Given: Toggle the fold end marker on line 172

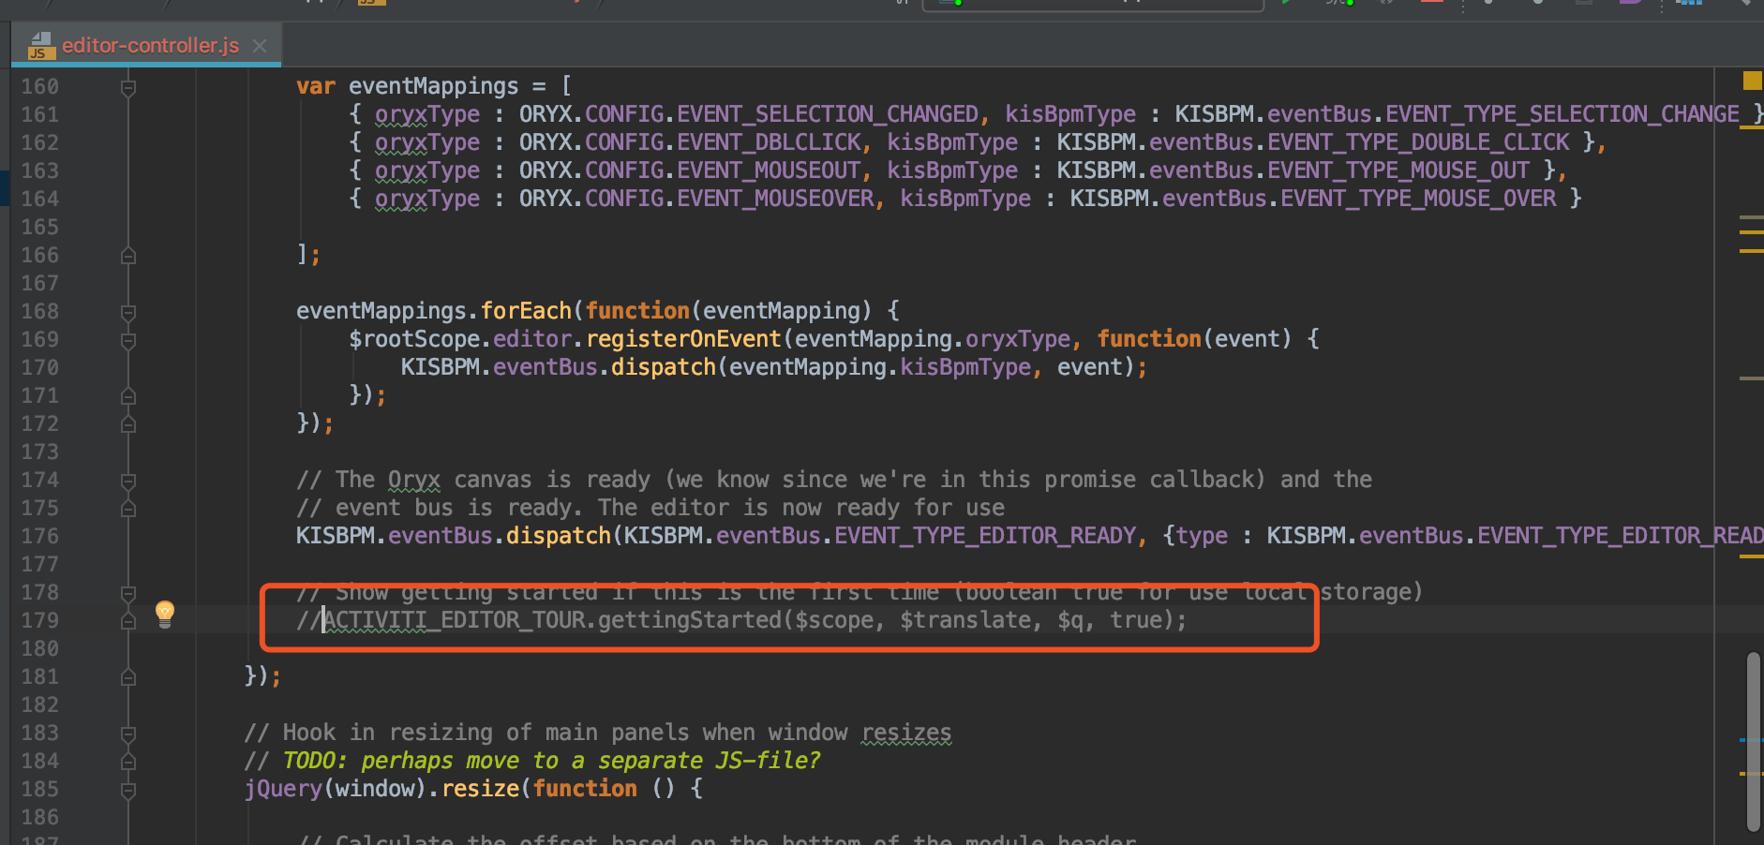Looking at the screenshot, I should coord(128,424).
